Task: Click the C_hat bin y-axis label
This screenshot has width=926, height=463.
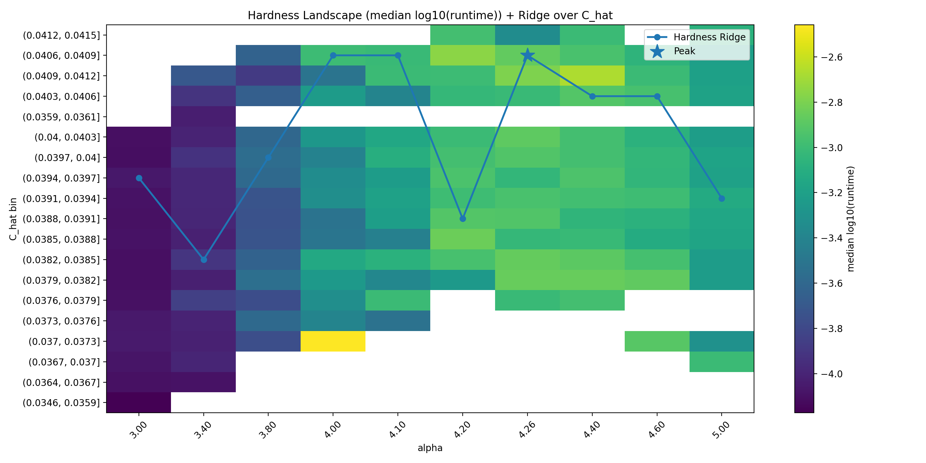Action: coord(13,219)
